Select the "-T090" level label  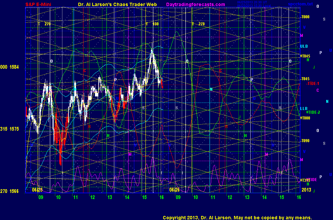[x=305, y=141]
